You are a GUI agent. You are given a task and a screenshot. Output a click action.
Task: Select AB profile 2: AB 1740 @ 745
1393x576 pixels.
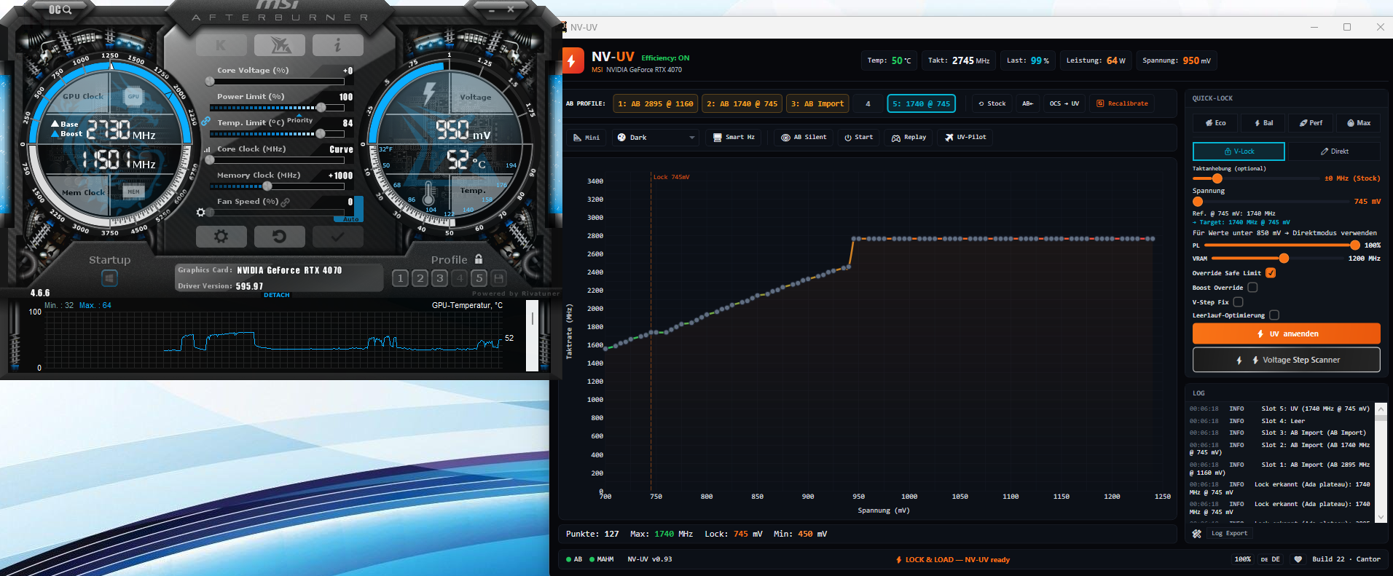[x=742, y=103]
